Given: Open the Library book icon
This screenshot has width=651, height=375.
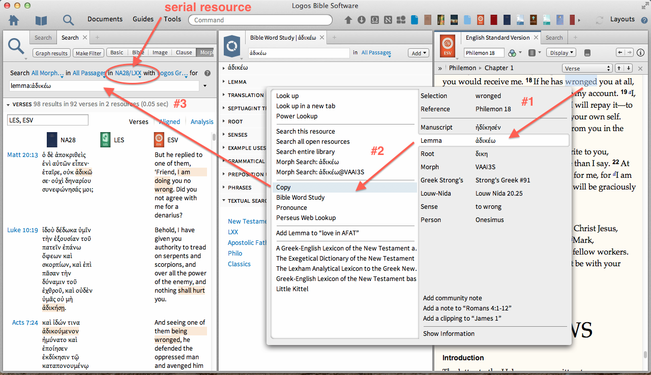Looking at the screenshot, I should tap(41, 20).
